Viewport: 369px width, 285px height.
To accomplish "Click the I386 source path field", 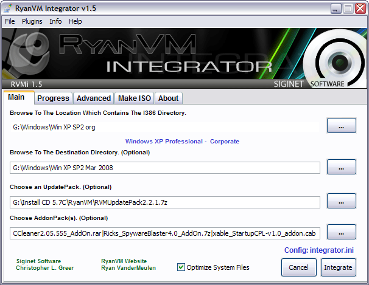I will [165, 127].
